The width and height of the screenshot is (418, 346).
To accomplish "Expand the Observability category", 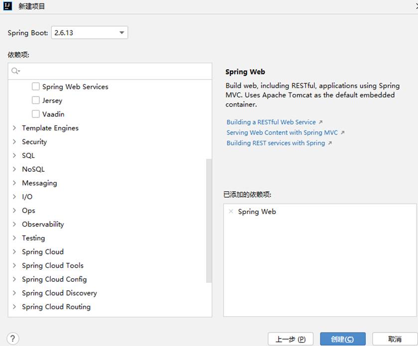I will coord(14,224).
